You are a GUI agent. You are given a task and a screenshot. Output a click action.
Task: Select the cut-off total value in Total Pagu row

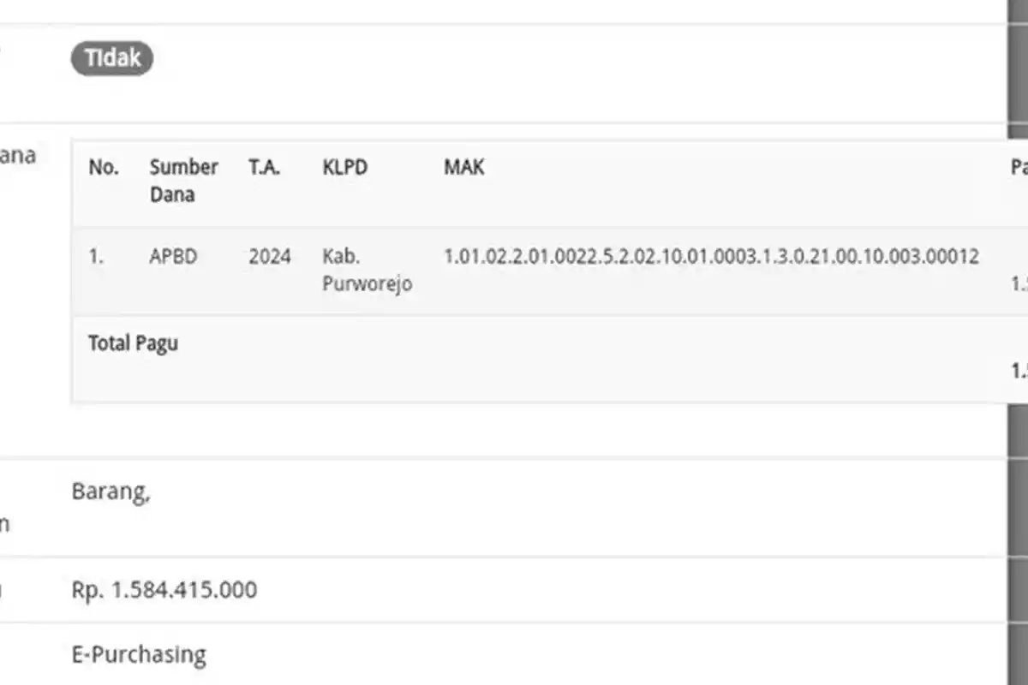coord(1019,371)
